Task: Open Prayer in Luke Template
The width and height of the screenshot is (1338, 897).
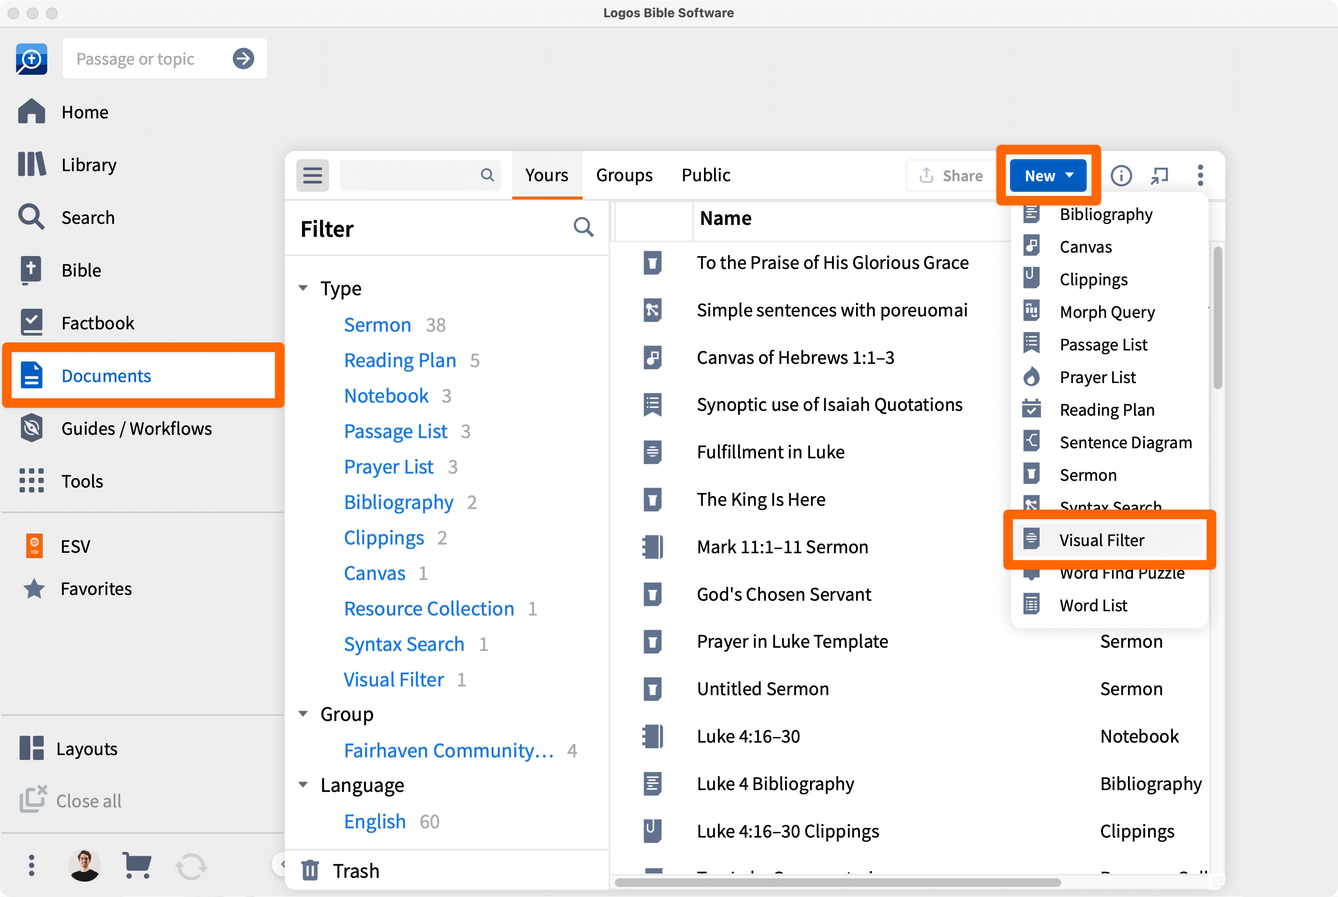Action: click(x=792, y=641)
